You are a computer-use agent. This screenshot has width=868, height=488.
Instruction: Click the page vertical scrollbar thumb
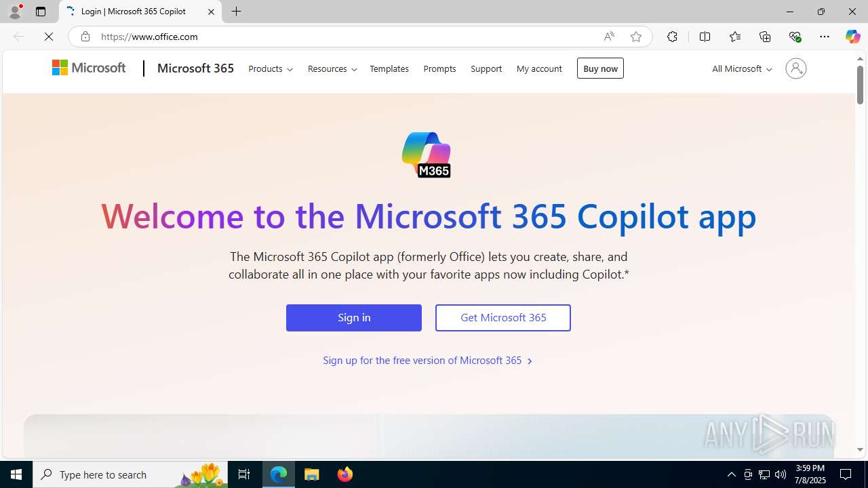click(860, 85)
